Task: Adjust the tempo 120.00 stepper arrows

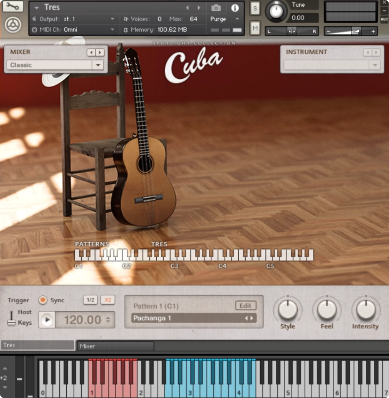Action: (108, 320)
